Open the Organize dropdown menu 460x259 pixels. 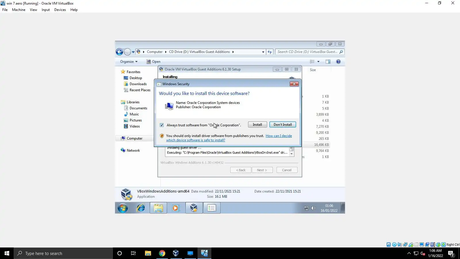click(129, 62)
